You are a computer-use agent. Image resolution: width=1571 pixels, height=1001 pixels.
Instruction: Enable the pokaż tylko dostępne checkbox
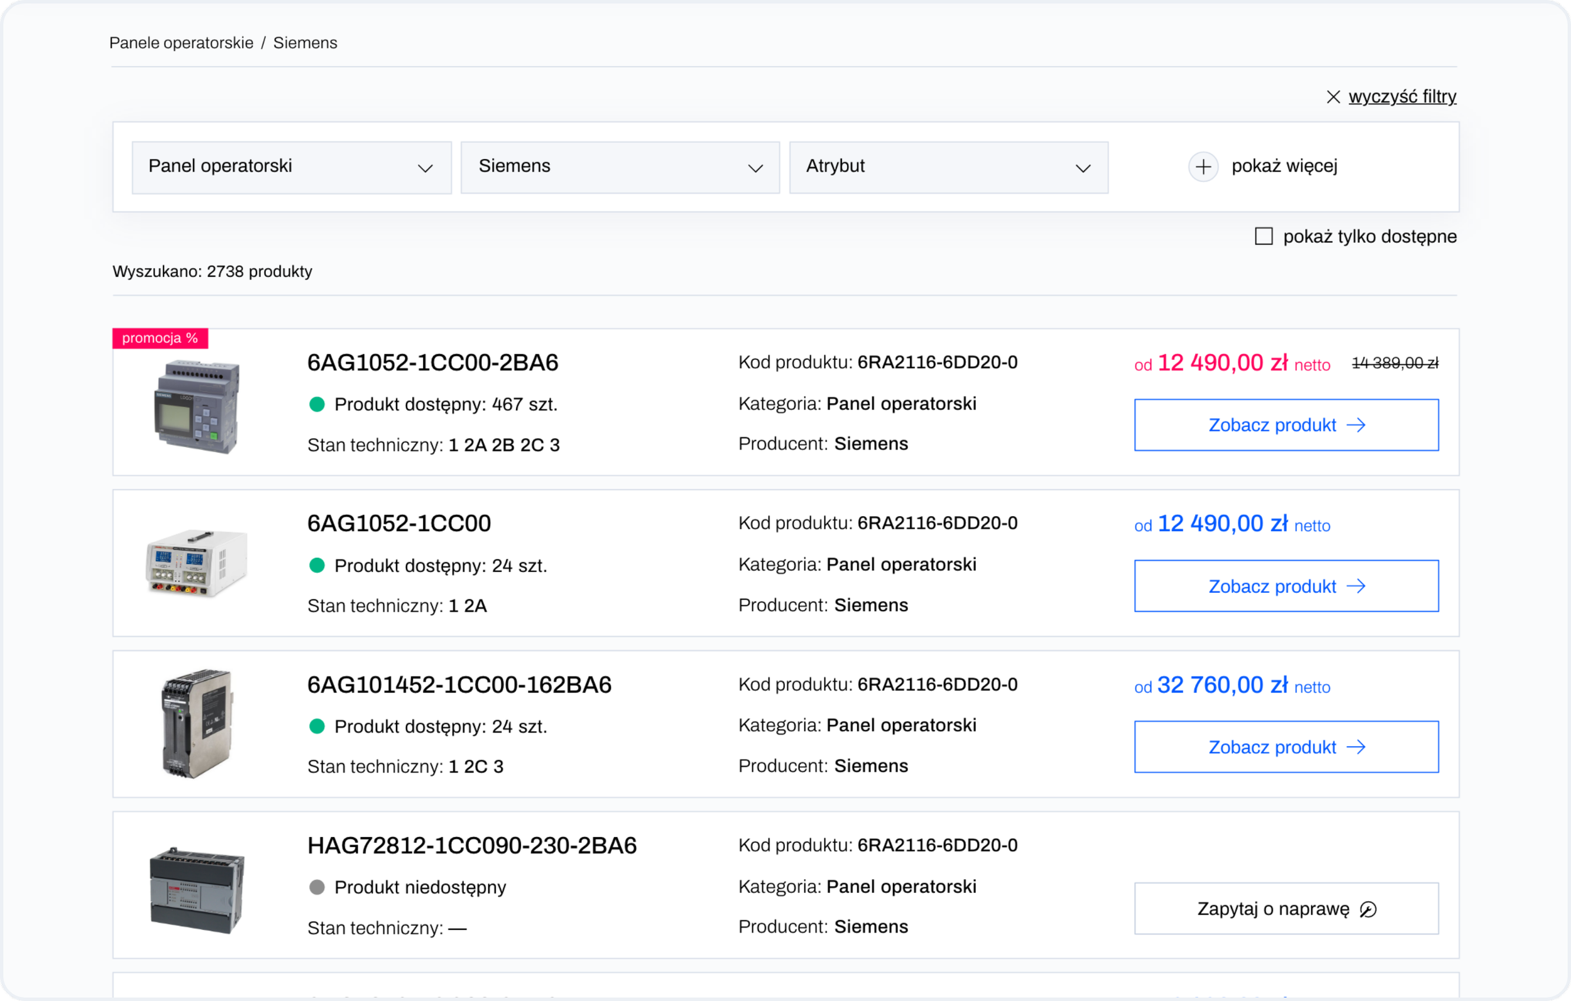[x=1264, y=236]
